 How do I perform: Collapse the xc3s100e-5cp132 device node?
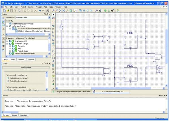click(7, 26)
